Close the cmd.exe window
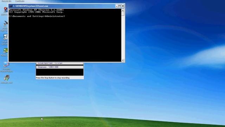225x127 pixels. [x=123, y=6]
